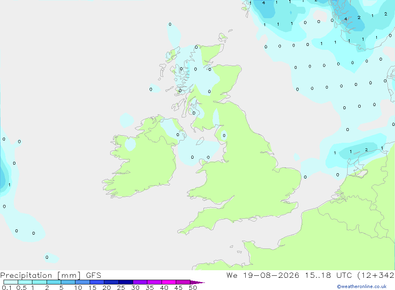This screenshot has height=290, width=395.
Task: Click the date 'We 19-08-2026' text
Action: point(263,275)
